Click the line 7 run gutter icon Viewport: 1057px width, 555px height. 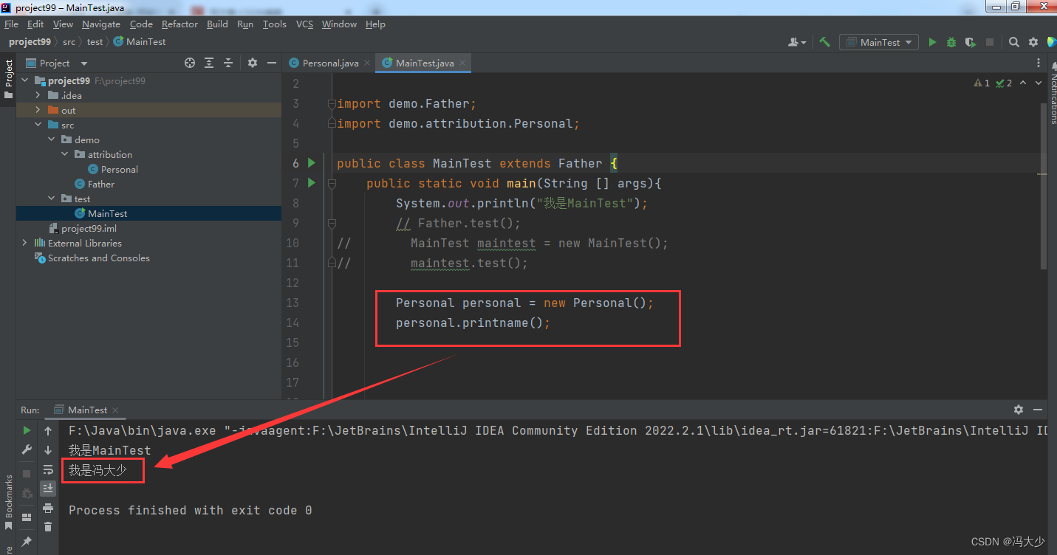point(311,182)
